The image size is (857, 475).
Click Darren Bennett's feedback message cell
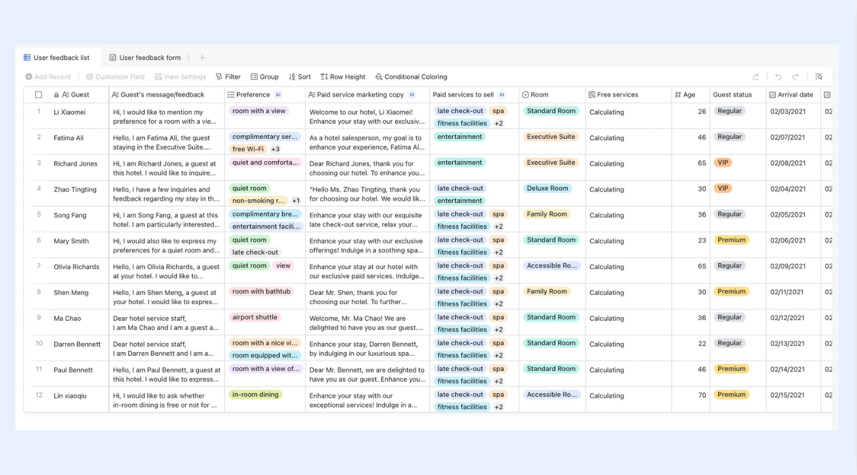[x=166, y=349]
